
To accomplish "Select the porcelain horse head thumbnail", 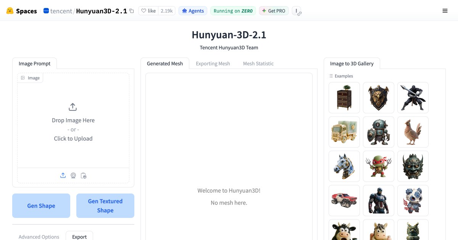I will pyautogui.click(x=344, y=166).
